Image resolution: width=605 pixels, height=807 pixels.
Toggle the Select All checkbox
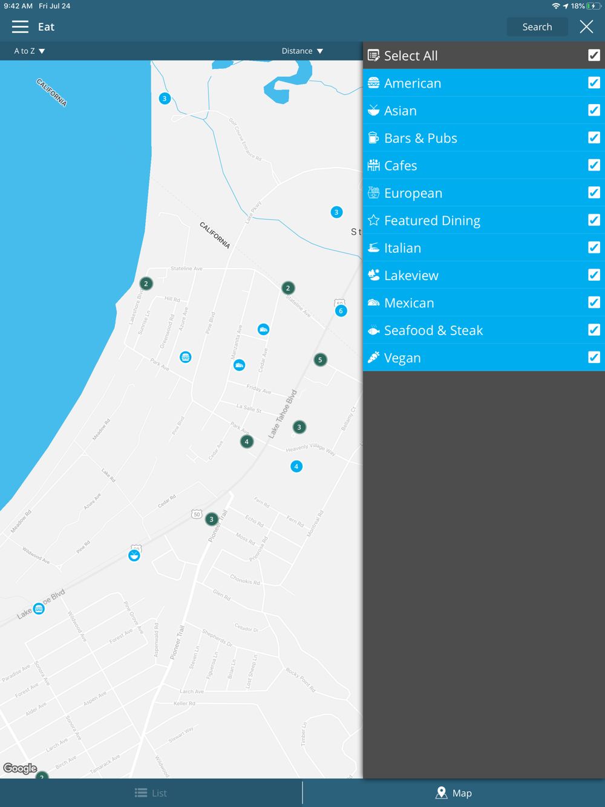click(x=594, y=56)
